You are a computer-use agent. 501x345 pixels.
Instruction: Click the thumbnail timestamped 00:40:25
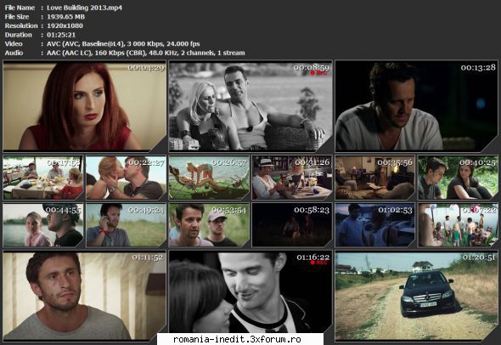[x=458, y=178]
